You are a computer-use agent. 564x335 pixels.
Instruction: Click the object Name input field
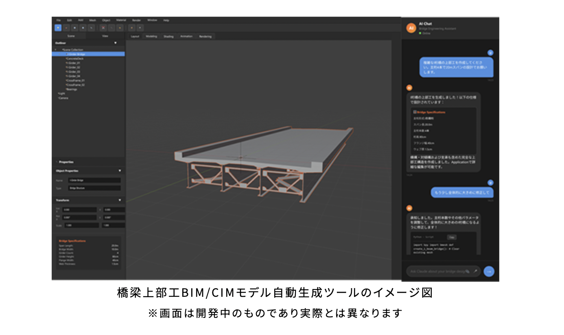click(94, 180)
